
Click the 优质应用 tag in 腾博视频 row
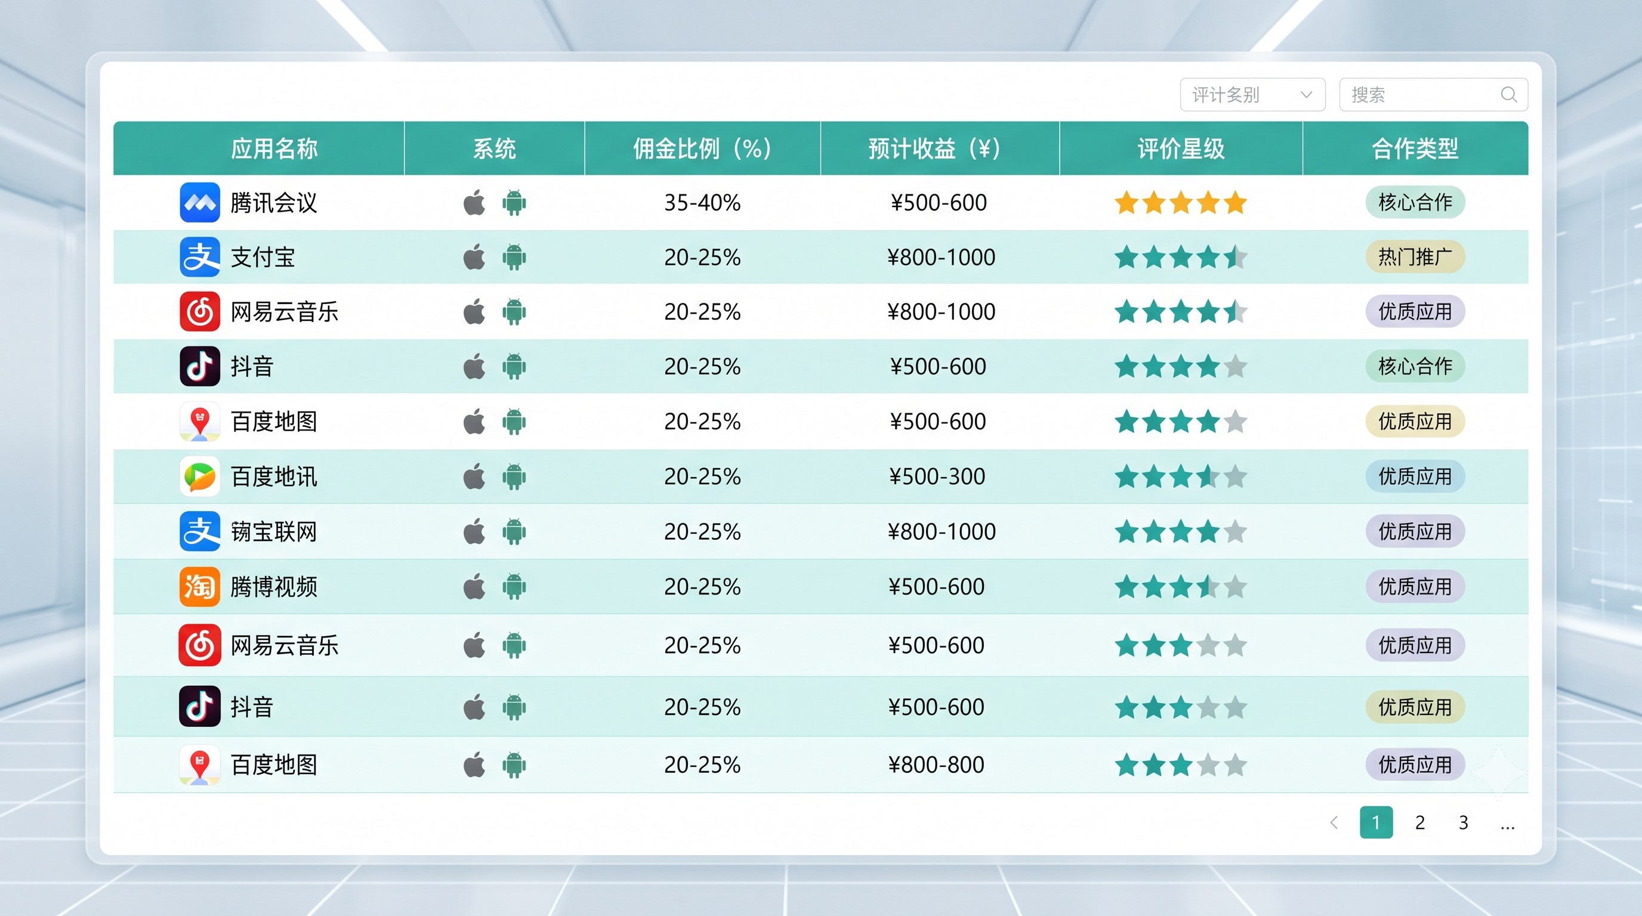point(1415,586)
